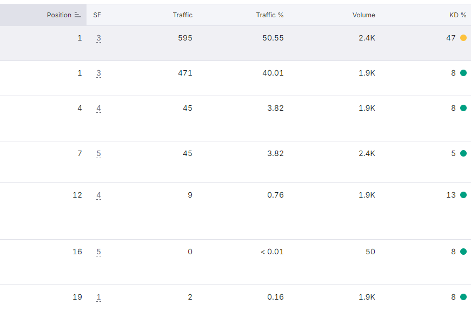Open SF value 1 in position 19 row
The image size is (471, 332).
click(x=98, y=297)
